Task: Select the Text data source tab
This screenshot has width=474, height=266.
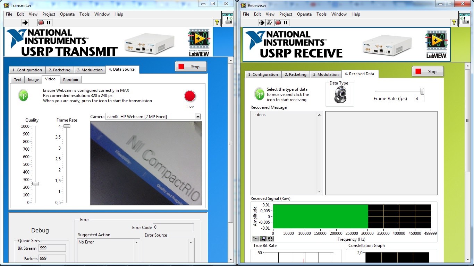Action: tap(18, 80)
